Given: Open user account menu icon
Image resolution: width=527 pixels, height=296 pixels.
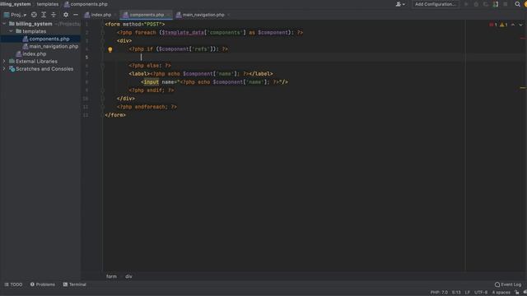Looking at the screenshot, I should click(399, 4).
